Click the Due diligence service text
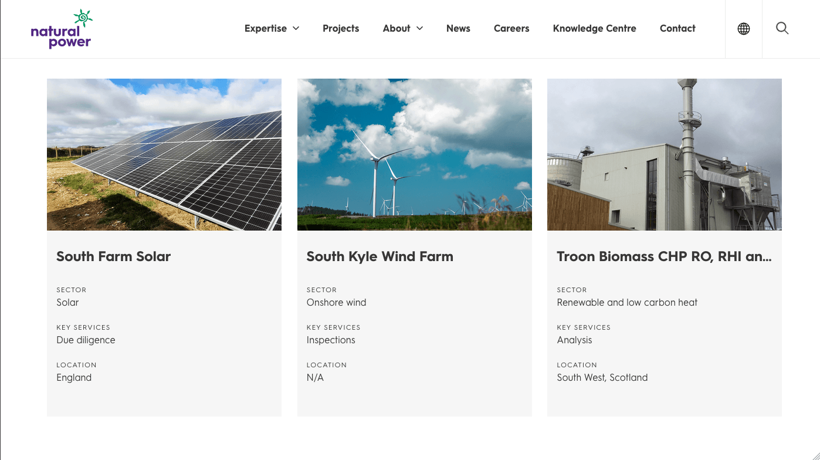The width and height of the screenshot is (820, 460). click(86, 340)
